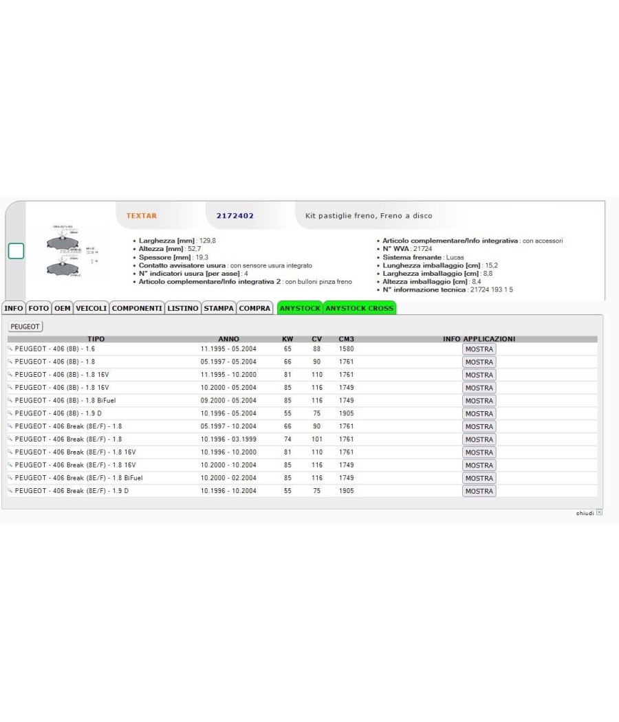Screen dimensions: 619x722
Task: Click the KW column header
Action: 287,339
